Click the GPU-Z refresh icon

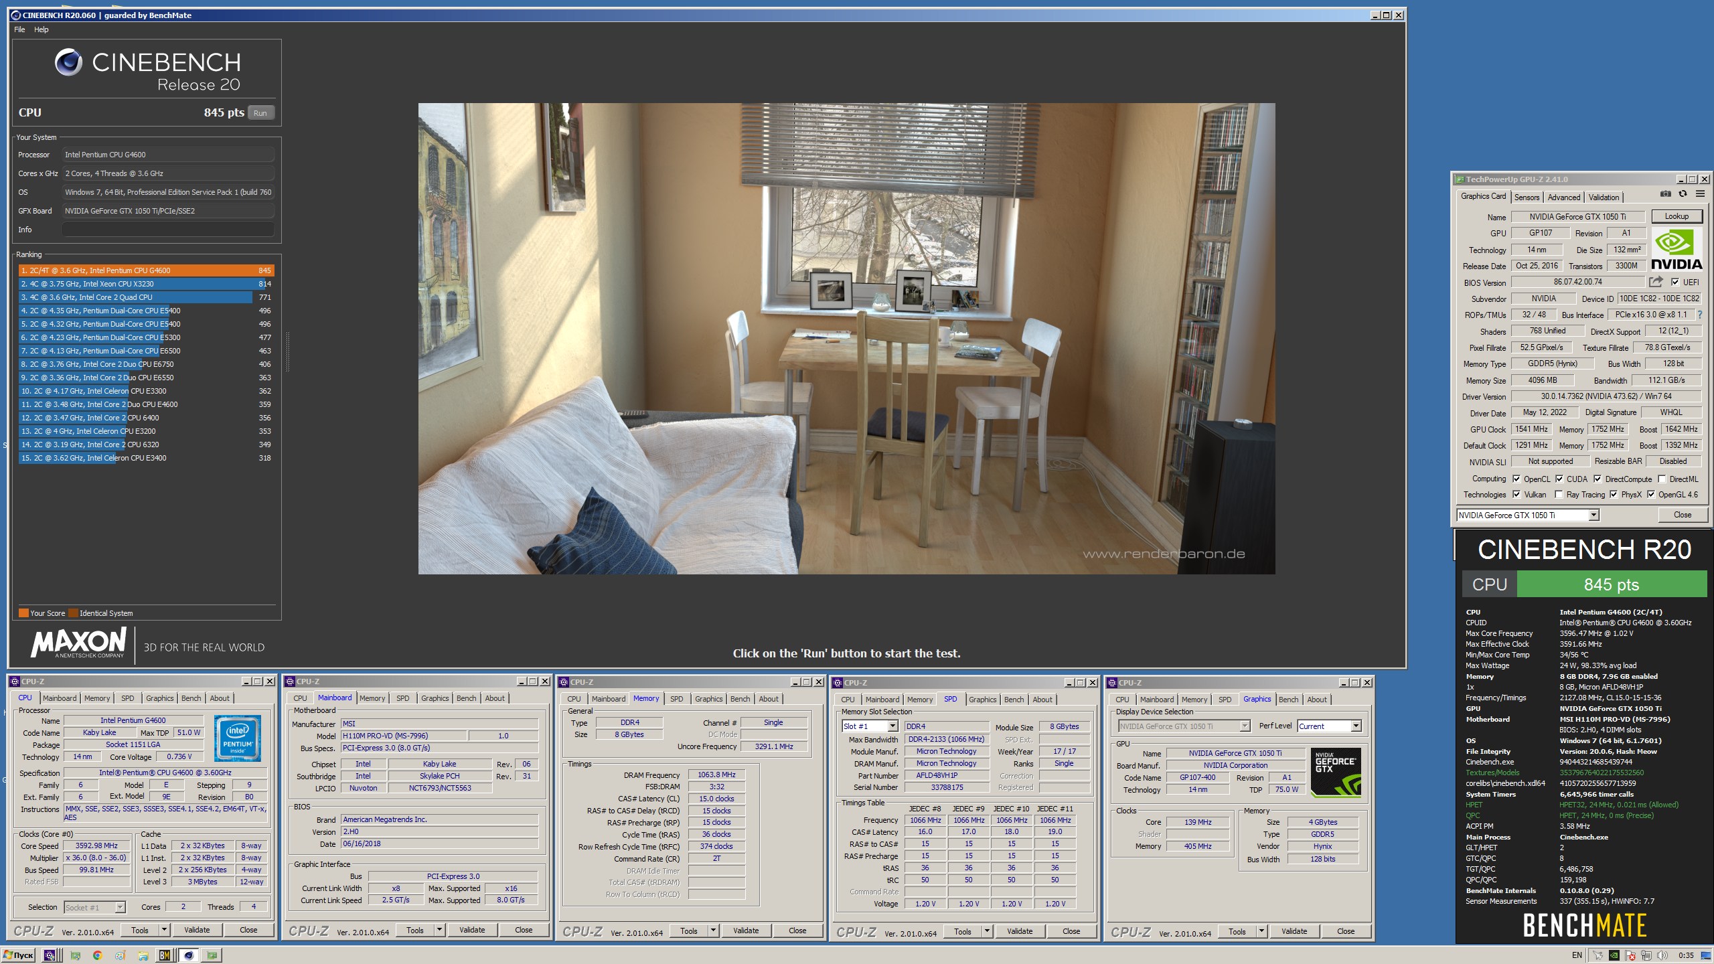[1683, 194]
